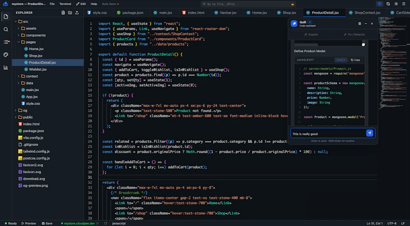410x226 pixels.
Task: Click the javascript language indicator in status bar
Action: coord(119,223)
